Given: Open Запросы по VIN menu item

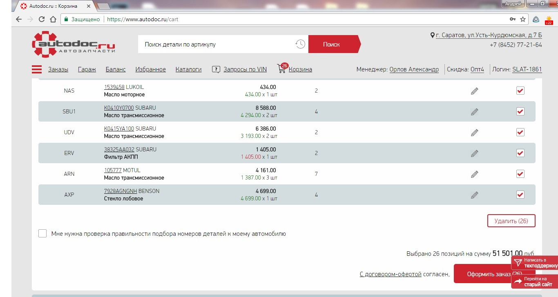Looking at the screenshot, I should pos(245,69).
